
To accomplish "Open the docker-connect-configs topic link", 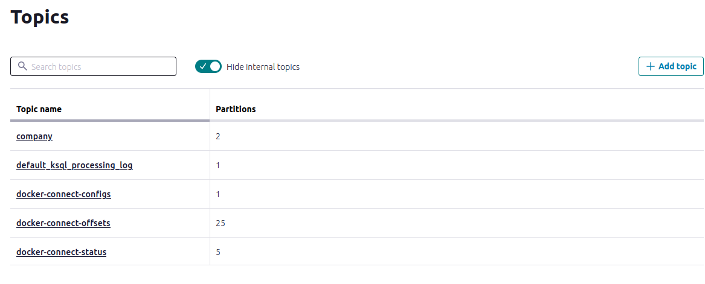I will [x=63, y=194].
